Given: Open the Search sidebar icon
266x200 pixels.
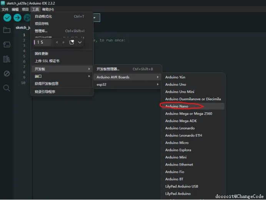Looking at the screenshot, I should tap(7, 88).
